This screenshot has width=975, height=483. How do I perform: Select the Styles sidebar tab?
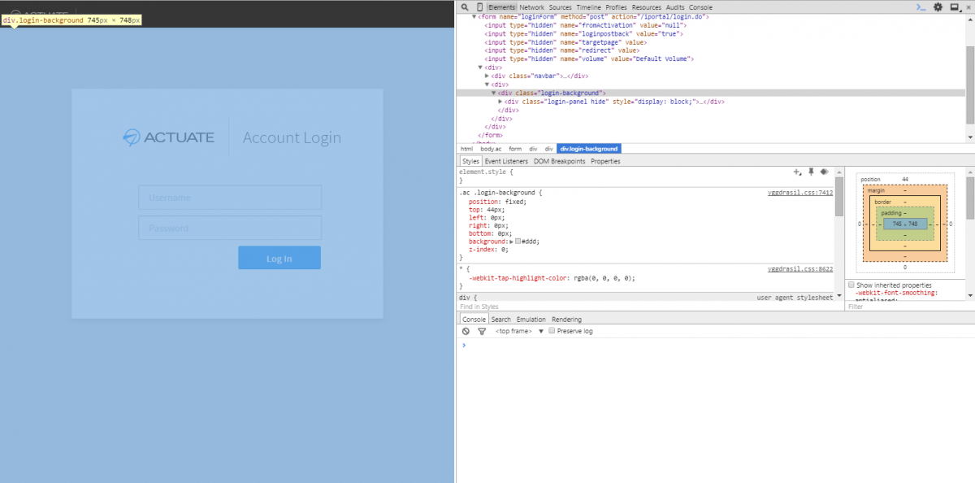click(x=470, y=161)
